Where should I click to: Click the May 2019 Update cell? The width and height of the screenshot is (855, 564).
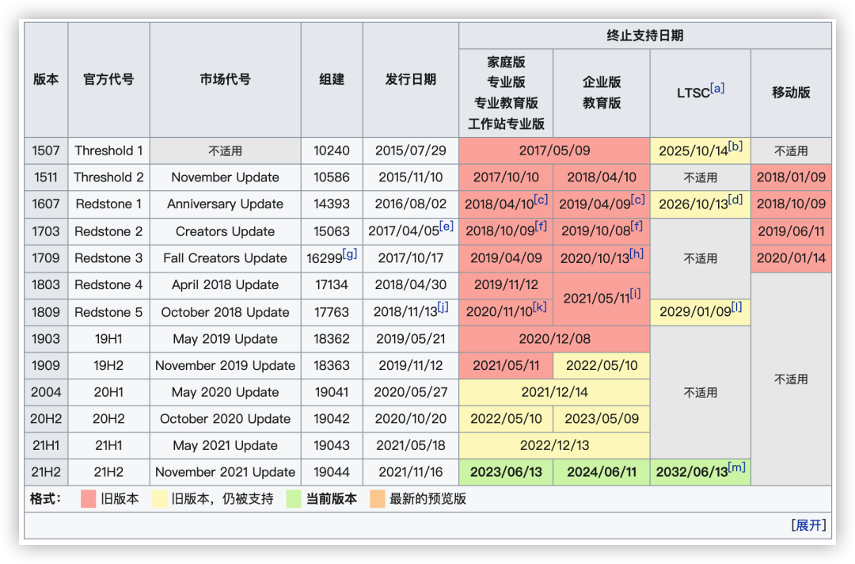225,339
